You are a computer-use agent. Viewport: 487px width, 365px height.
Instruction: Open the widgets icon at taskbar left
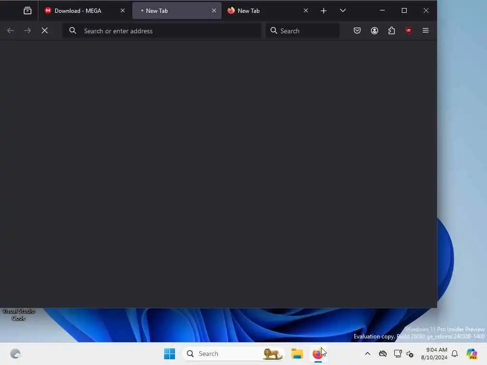click(15, 354)
